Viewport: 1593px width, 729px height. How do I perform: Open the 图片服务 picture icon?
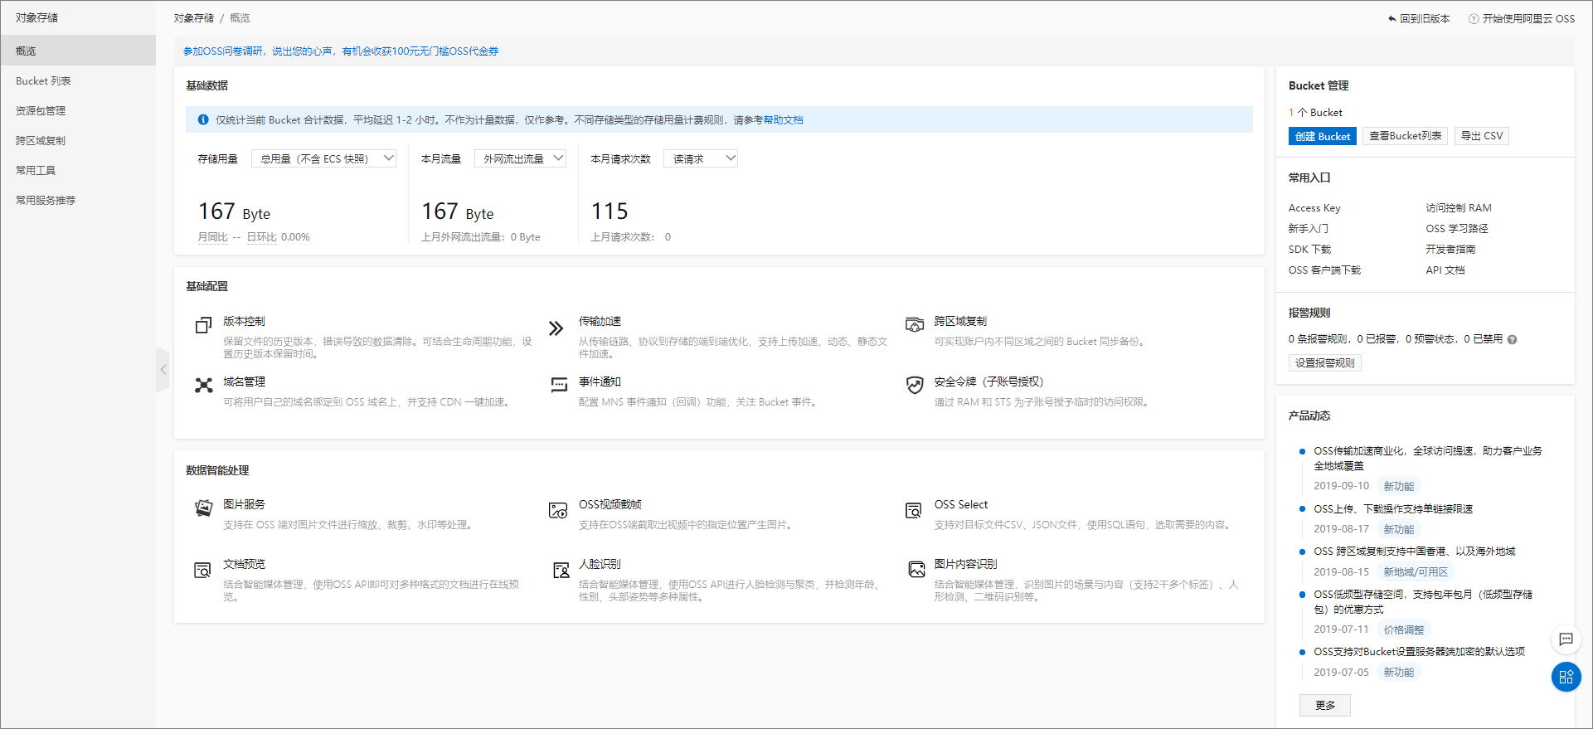(x=203, y=508)
